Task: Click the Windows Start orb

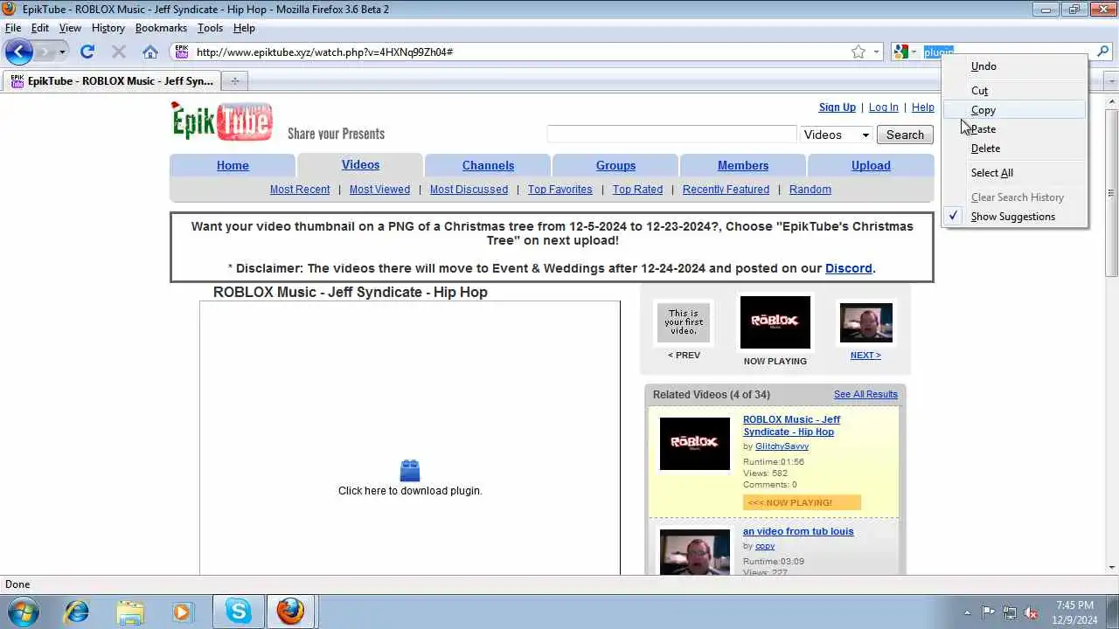Action: click(x=24, y=612)
